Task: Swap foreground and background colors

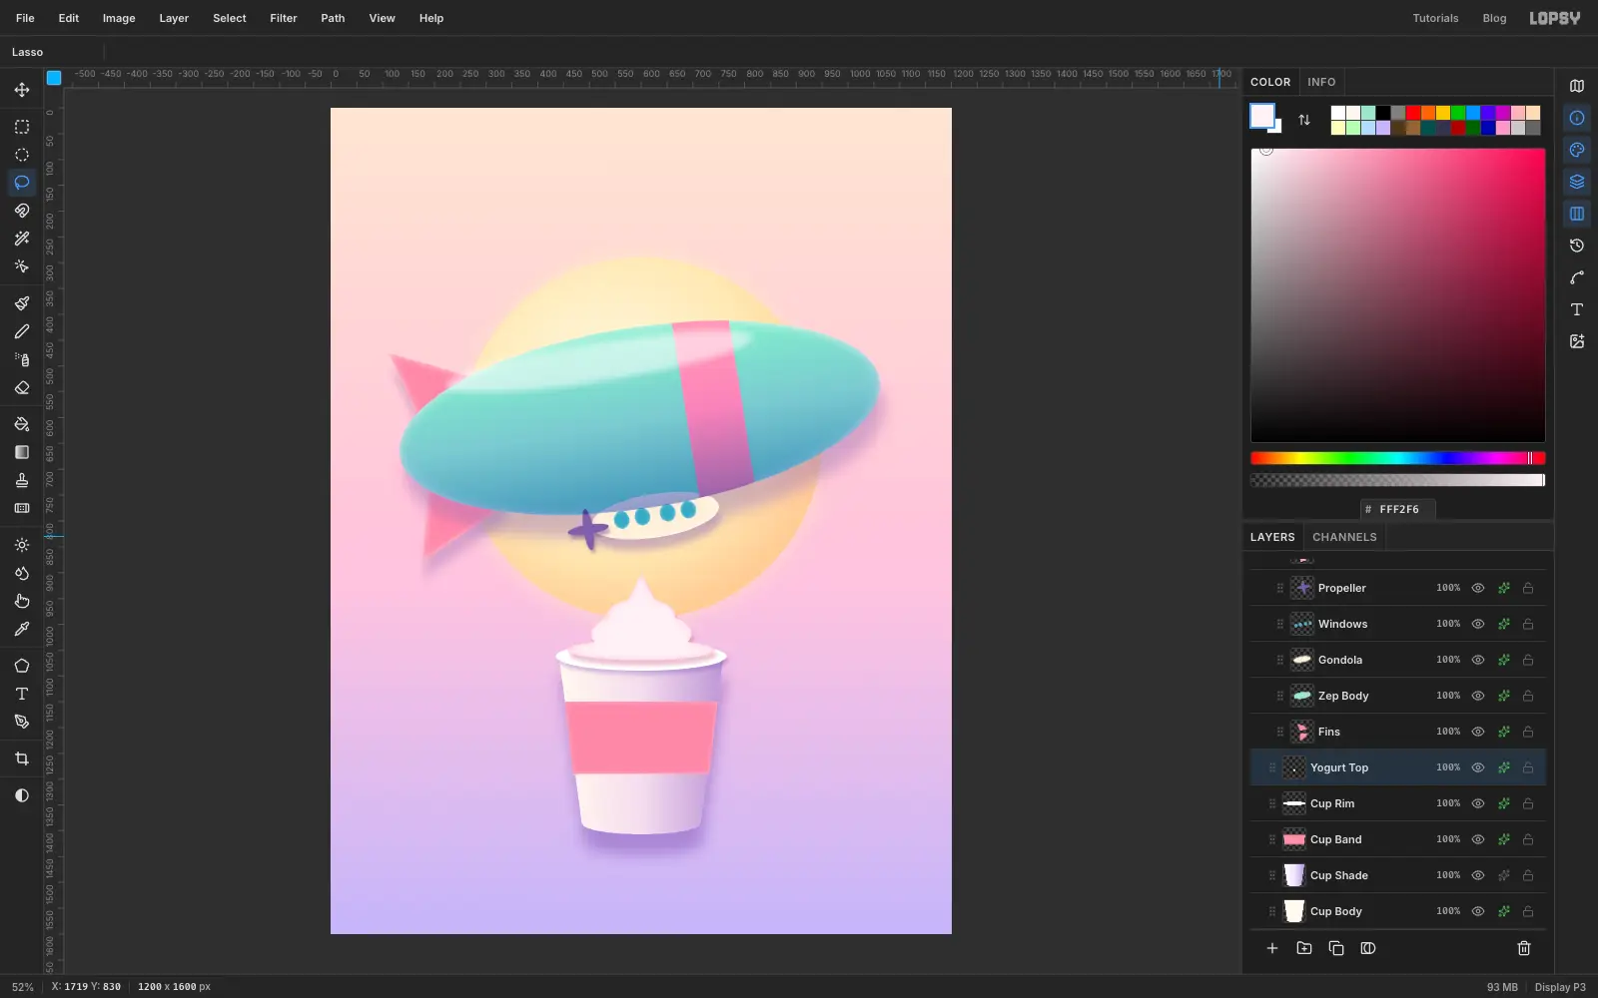Action: 1304,120
